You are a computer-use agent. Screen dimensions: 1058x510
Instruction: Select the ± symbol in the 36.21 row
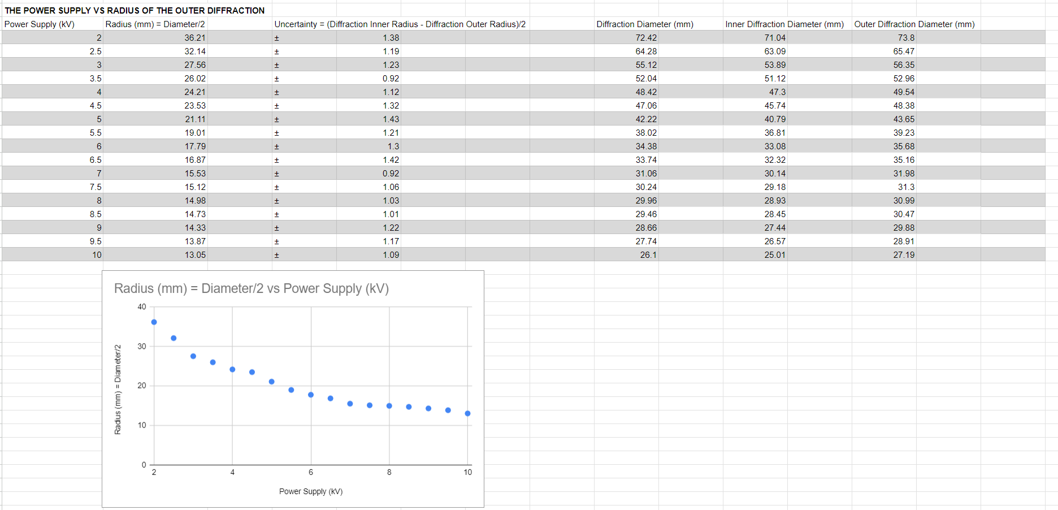[277, 38]
